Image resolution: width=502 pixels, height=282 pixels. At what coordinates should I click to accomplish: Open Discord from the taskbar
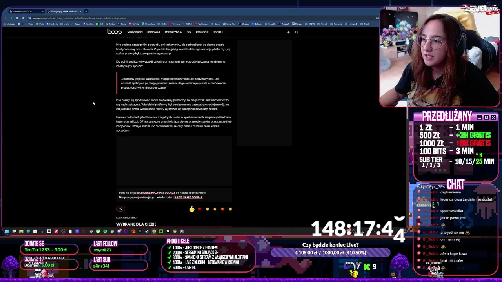click(x=119, y=231)
